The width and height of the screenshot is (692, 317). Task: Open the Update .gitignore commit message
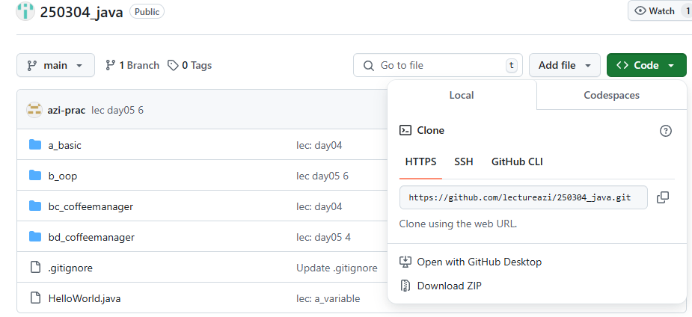(337, 268)
